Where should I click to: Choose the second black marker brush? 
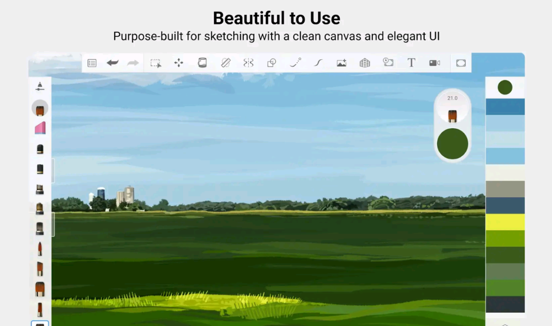[x=40, y=169]
